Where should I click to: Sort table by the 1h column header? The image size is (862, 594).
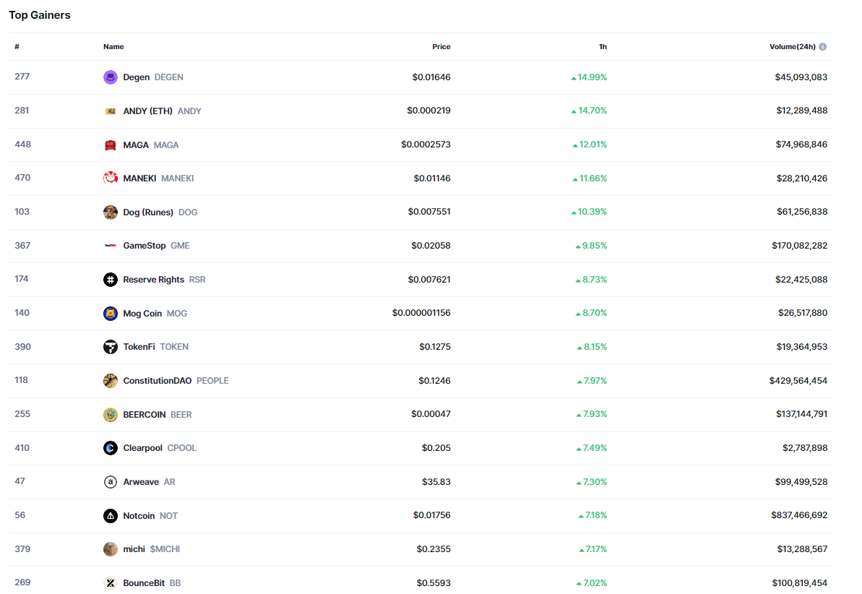point(603,47)
